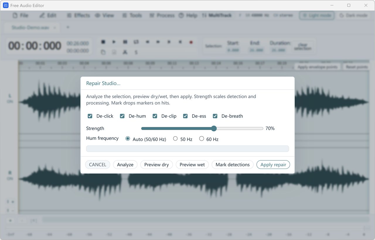This screenshot has width=375, height=240.
Task: Click Reset points button
Action: click(357, 67)
